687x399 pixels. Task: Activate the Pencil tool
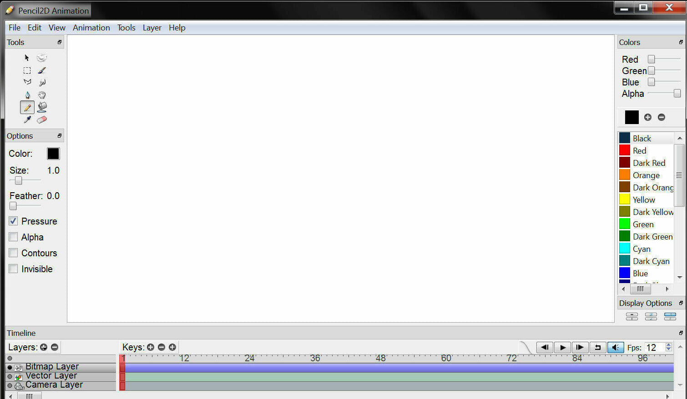coord(27,107)
